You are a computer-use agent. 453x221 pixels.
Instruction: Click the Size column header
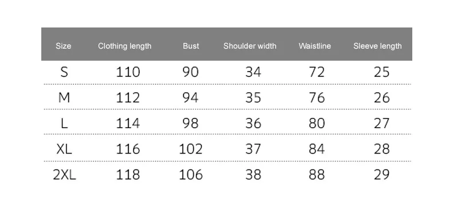pyautogui.click(x=63, y=46)
